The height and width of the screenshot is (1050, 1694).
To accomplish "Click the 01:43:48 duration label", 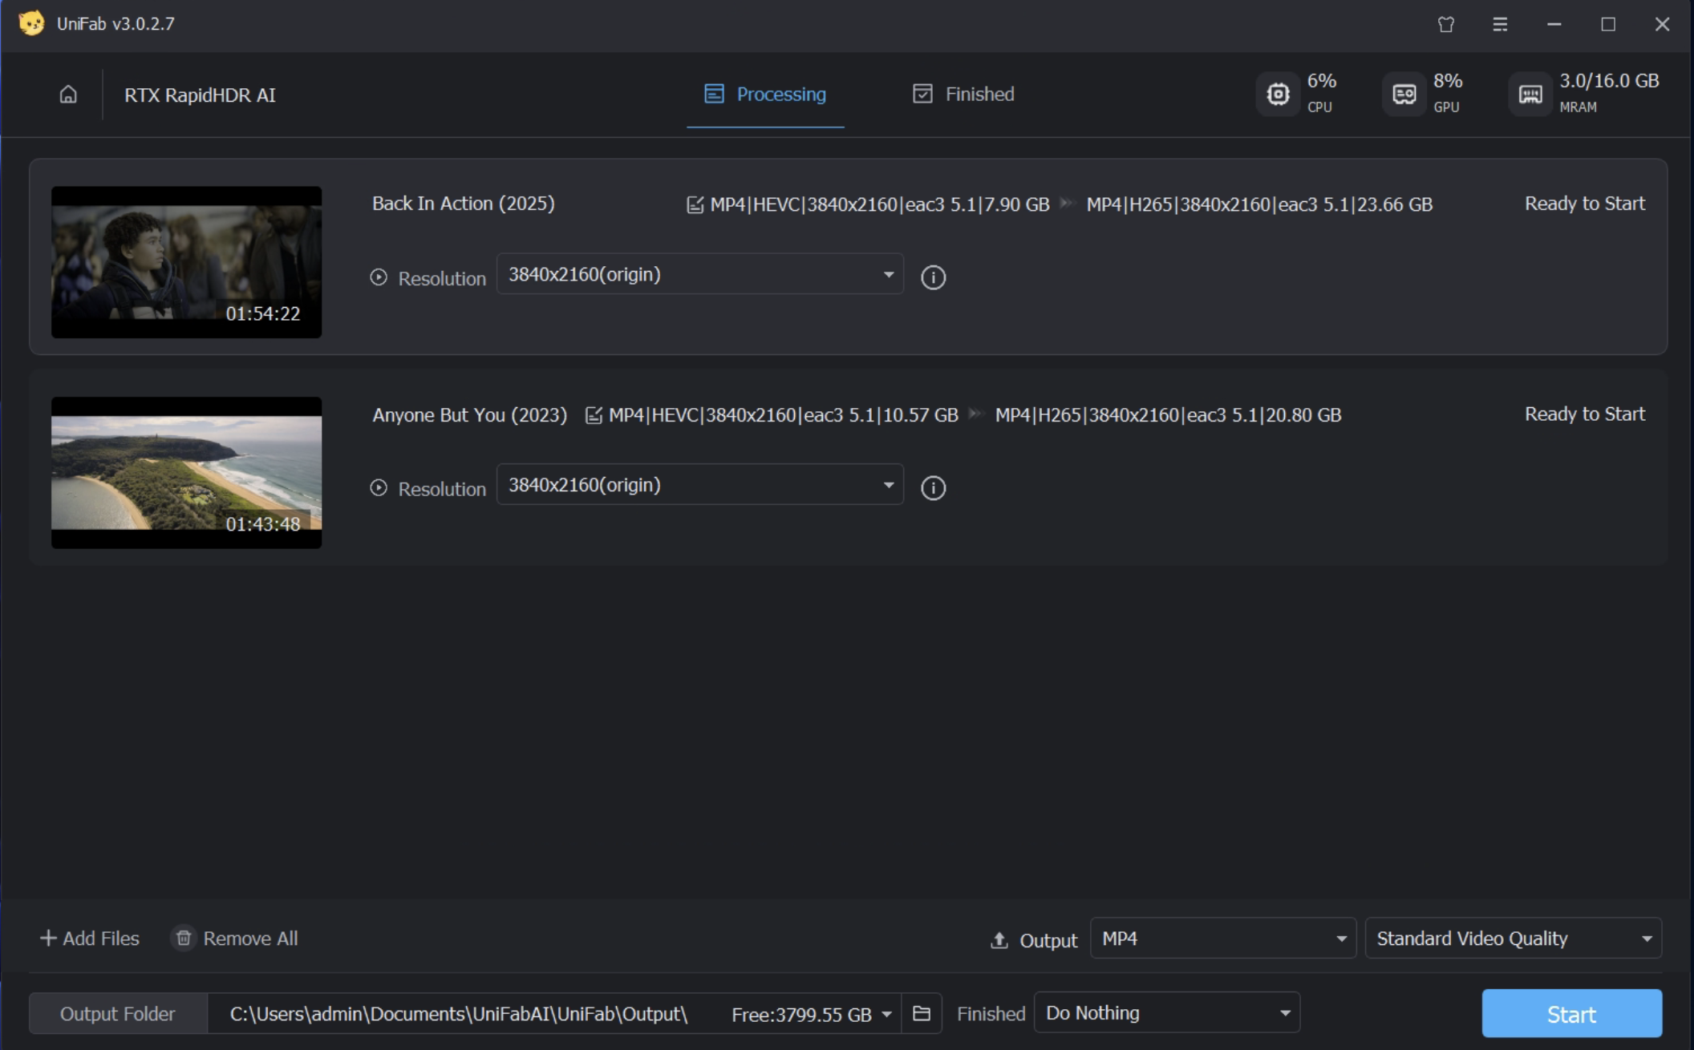I will tap(262, 524).
